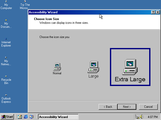Click the Help question mark button
Viewport: 161px width, 120px height.
click(153, 12)
